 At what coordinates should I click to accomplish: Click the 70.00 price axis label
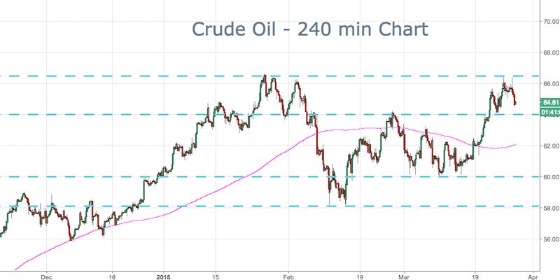point(548,21)
